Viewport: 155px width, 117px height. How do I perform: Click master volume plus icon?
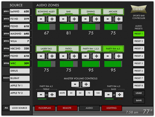tap(86, 84)
